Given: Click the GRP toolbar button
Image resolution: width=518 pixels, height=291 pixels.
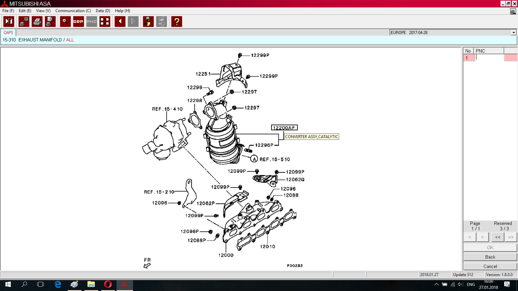Looking at the screenshot, I should pyautogui.click(x=78, y=22).
